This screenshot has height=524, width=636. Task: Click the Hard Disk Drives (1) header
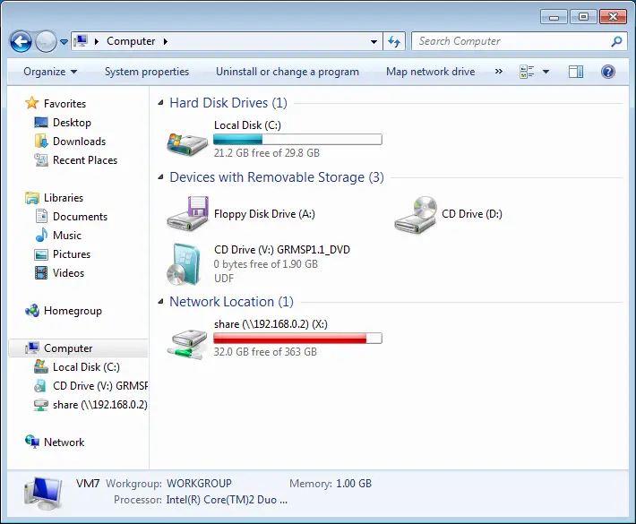point(228,103)
